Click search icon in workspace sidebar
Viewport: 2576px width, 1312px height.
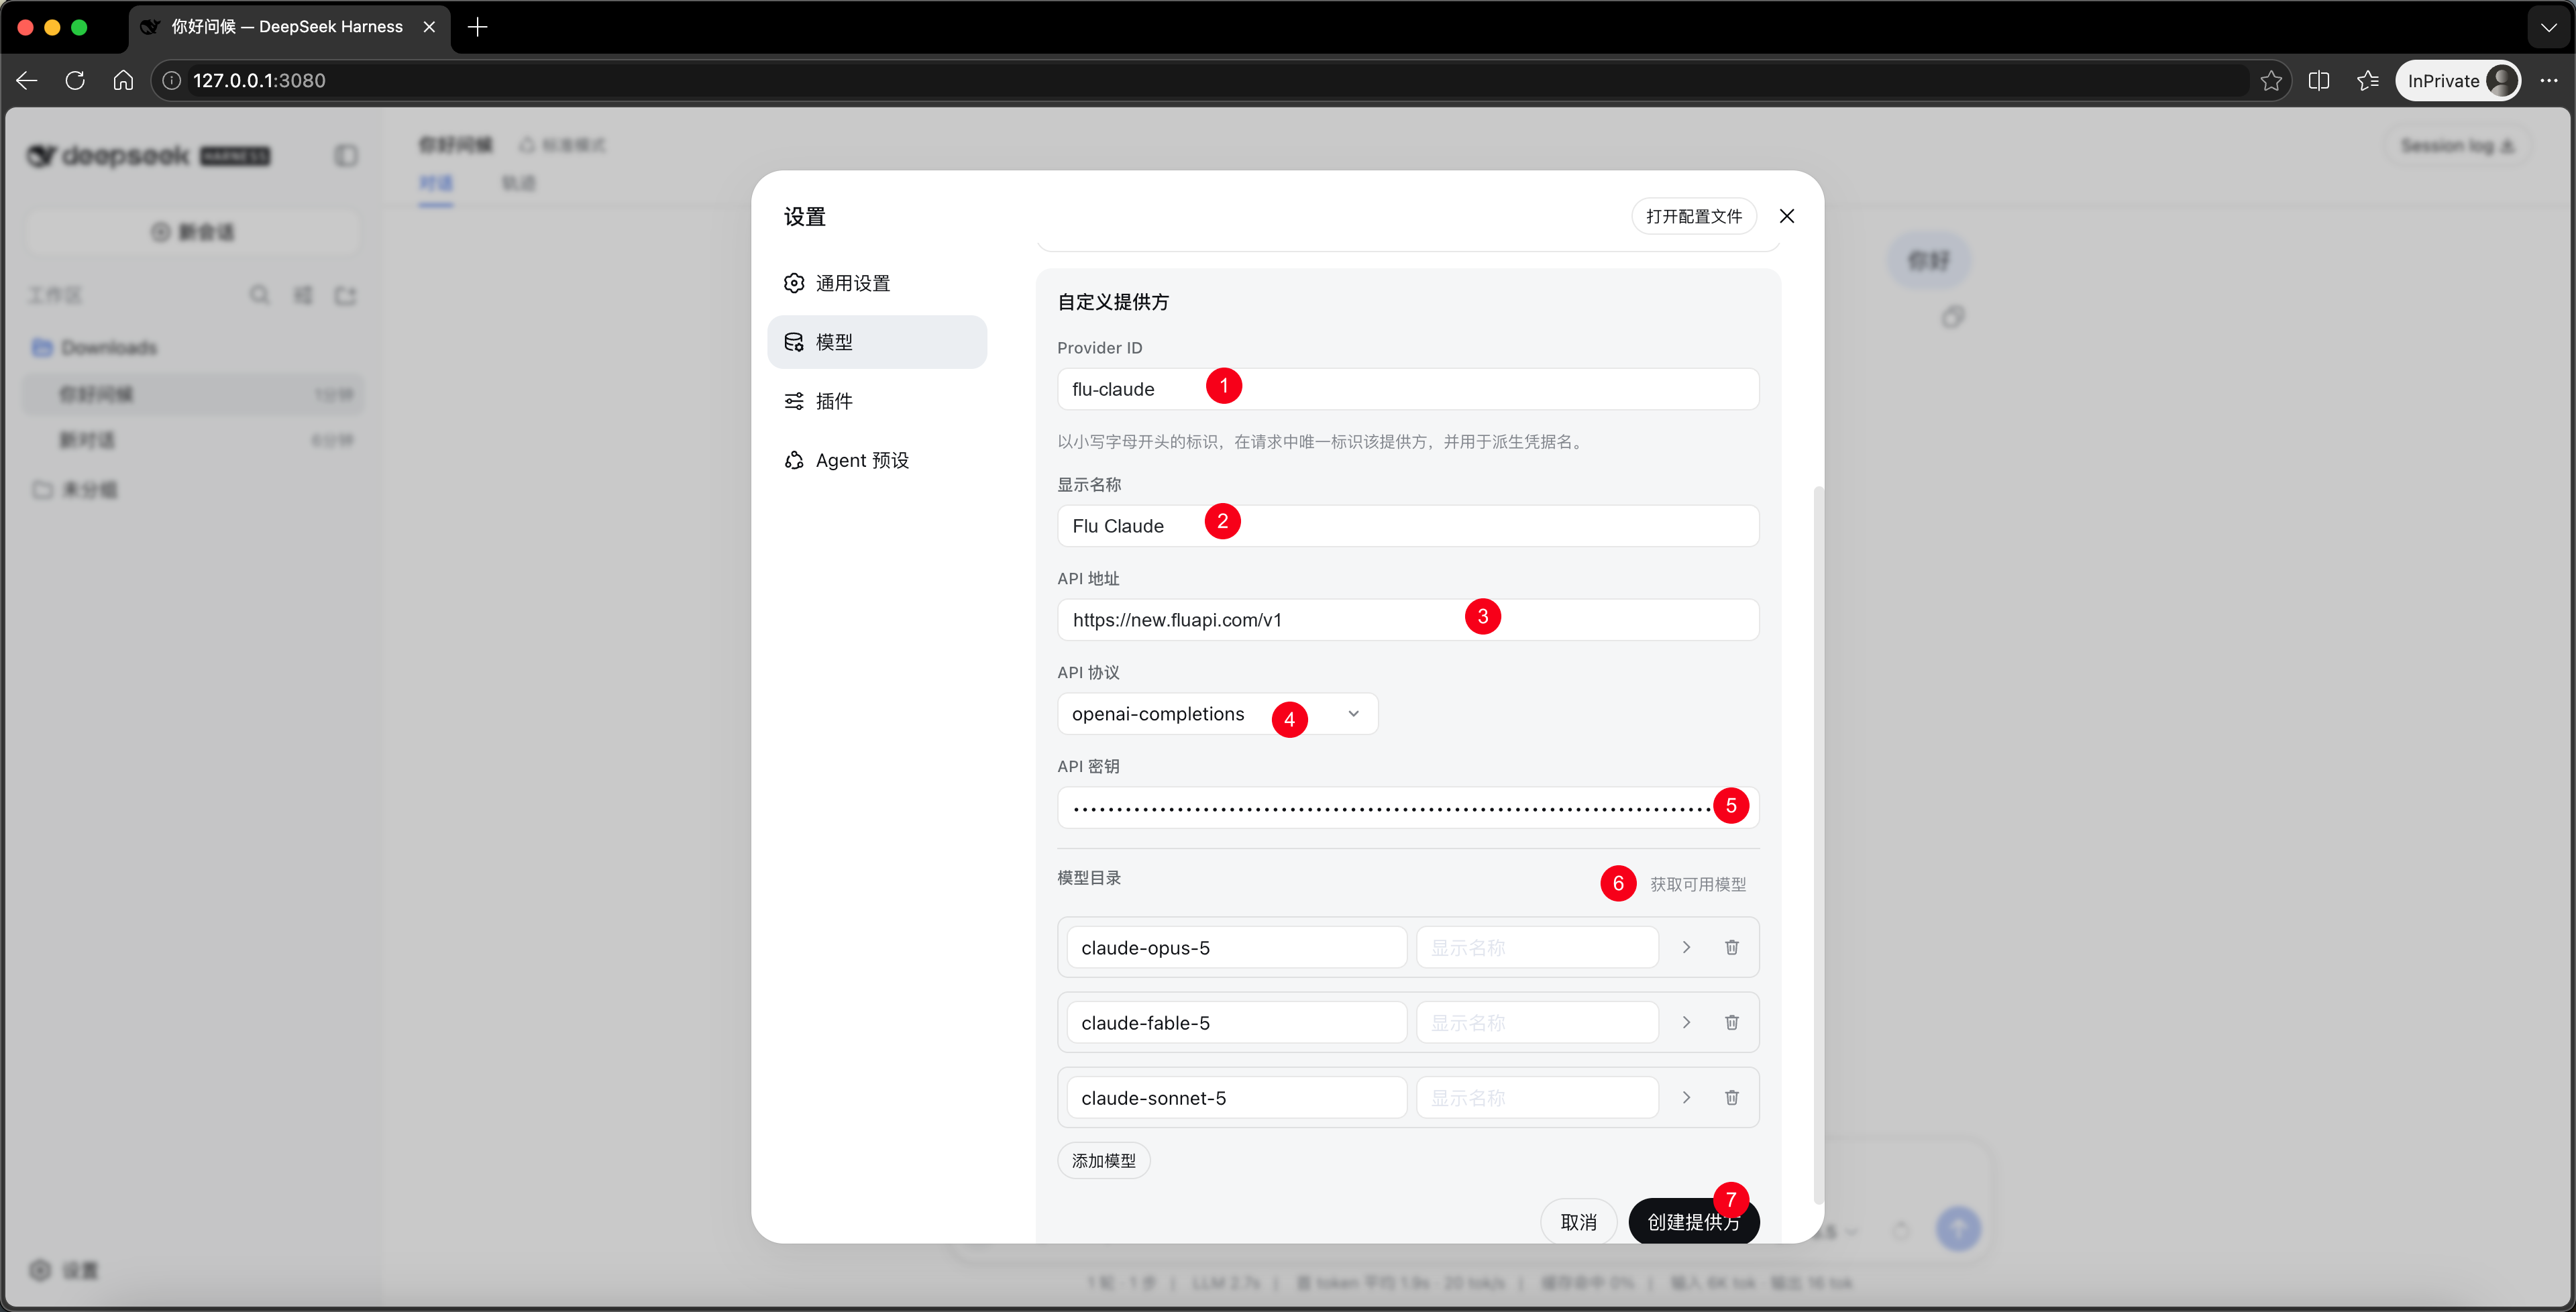(x=259, y=294)
